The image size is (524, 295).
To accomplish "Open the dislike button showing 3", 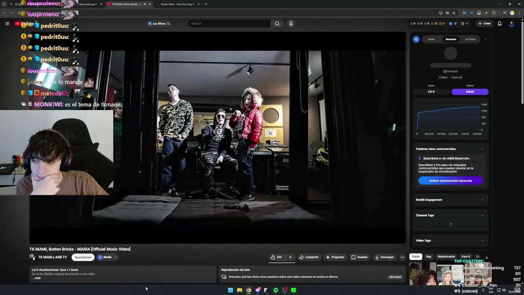I will 290,257.
